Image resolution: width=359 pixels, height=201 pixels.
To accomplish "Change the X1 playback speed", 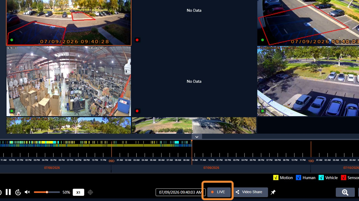I will 78,192.
